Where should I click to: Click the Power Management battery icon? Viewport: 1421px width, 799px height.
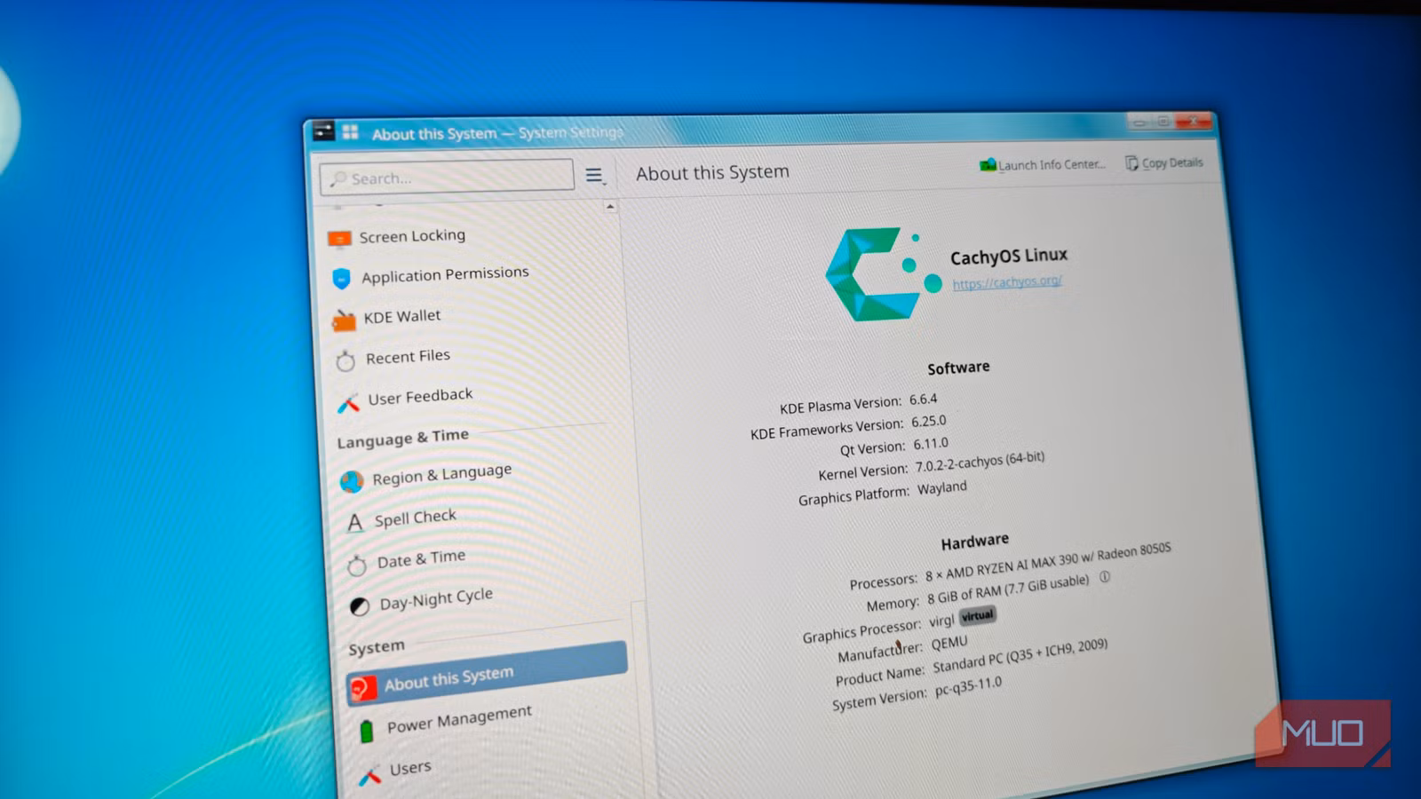(x=366, y=731)
